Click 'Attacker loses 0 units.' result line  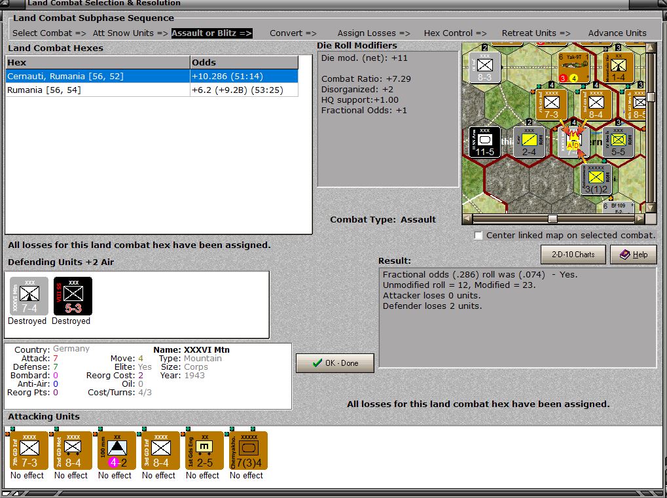431,295
